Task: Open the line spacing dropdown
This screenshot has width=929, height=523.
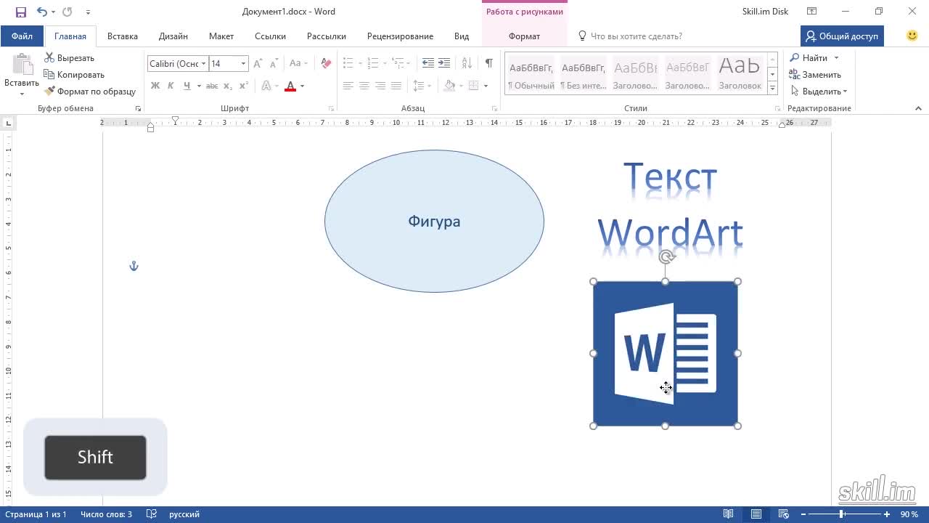Action: pyautogui.click(x=422, y=86)
